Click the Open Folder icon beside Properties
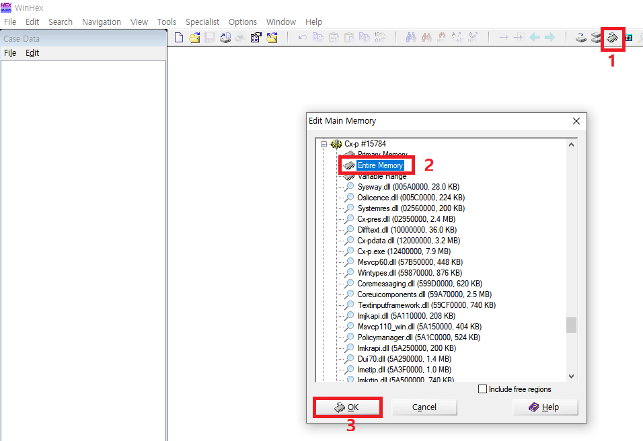The height and width of the screenshot is (441, 643). [272, 38]
